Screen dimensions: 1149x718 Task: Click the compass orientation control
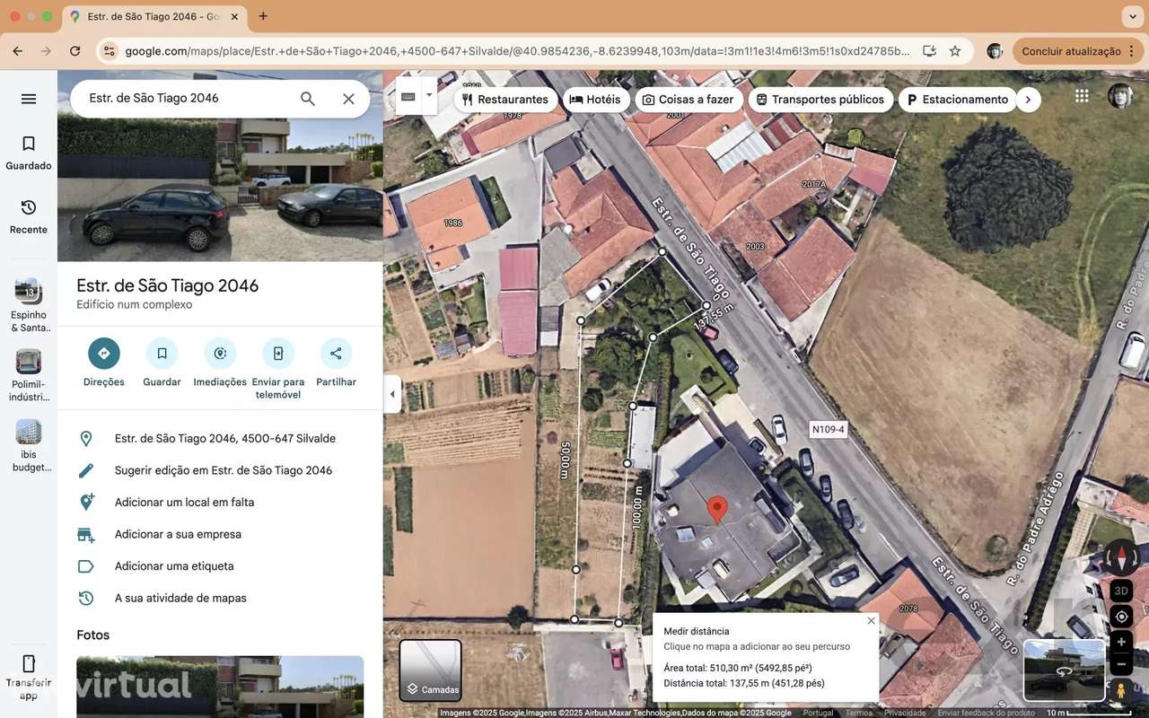point(1120,557)
